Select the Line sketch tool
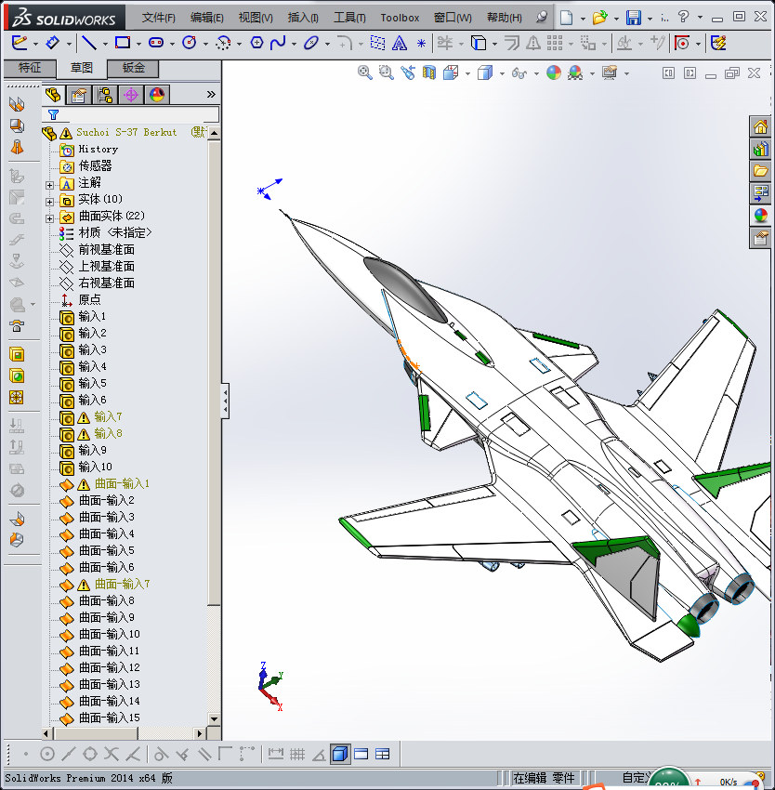The width and height of the screenshot is (775, 790). tap(89, 43)
